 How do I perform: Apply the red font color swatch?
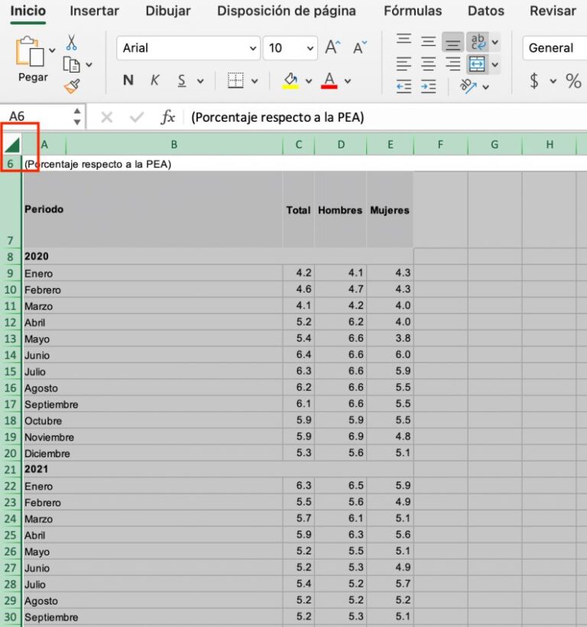pyautogui.click(x=329, y=80)
